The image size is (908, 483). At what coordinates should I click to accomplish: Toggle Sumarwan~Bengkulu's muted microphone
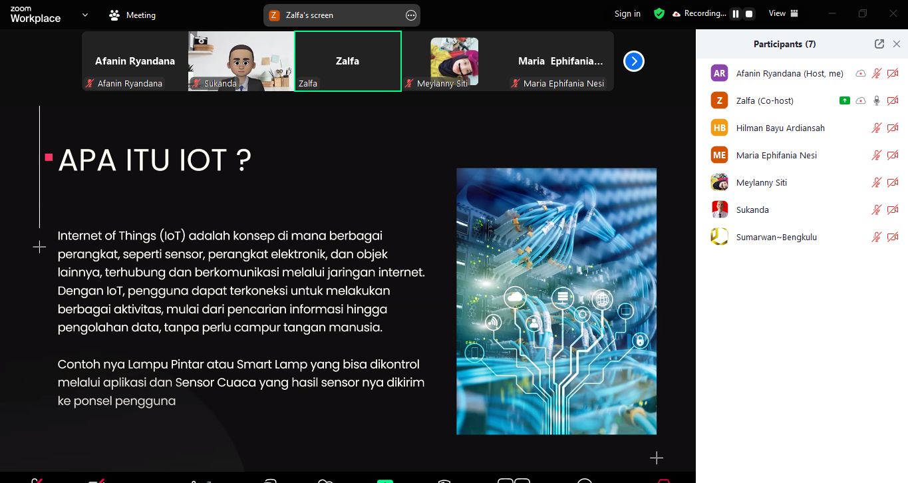pyautogui.click(x=877, y=237)
